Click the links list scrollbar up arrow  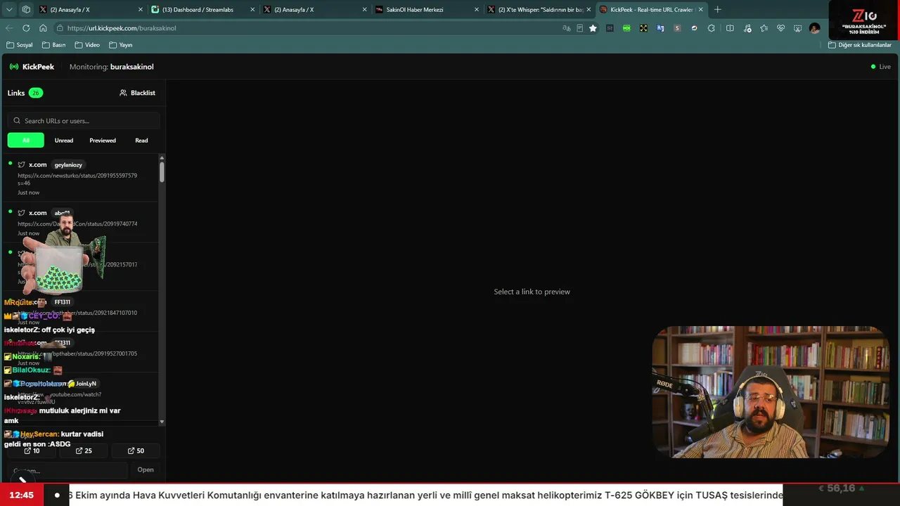(x=162, y=157)
